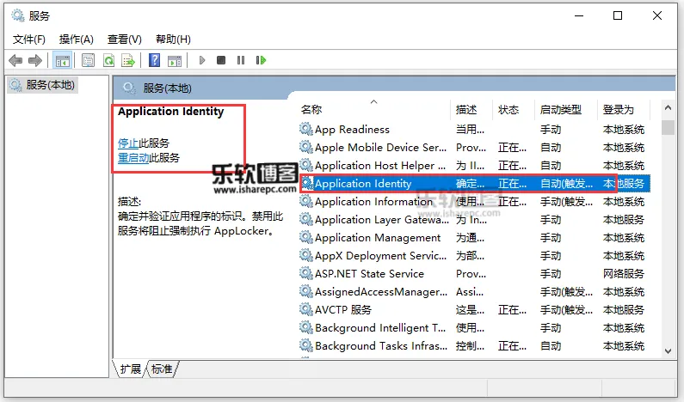Viewport: 684px width, 402px height.
Task: Select gear icon of App Readiness service
Action: [x=306, y=129]
